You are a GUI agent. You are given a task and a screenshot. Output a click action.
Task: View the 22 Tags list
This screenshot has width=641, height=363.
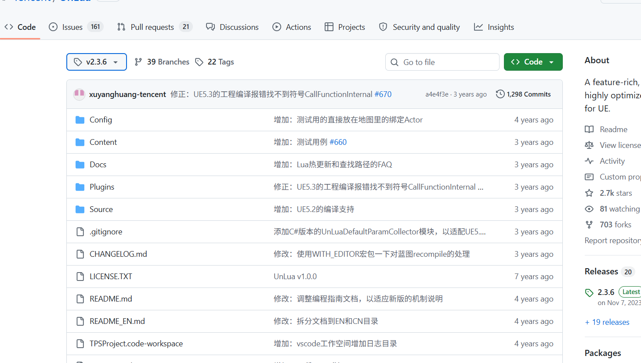tap(215, 62)
